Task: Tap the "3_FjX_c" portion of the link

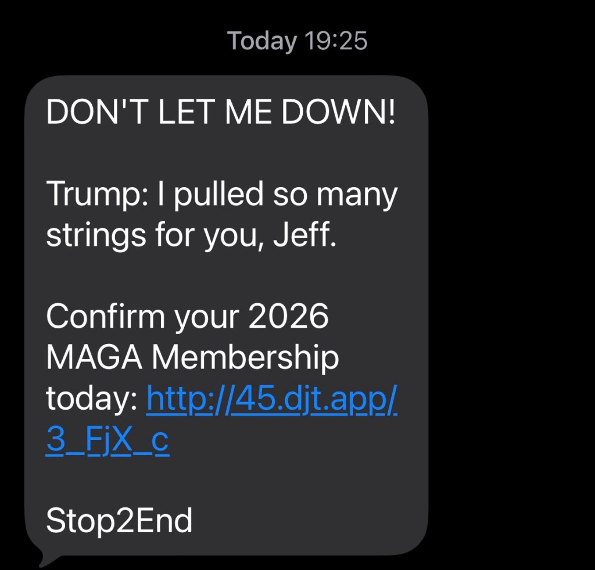Action: tap(107, 440)
